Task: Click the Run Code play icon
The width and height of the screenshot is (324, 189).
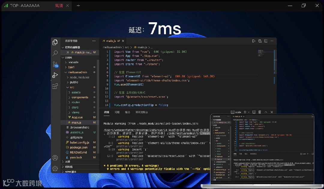Action: [254, 41]
